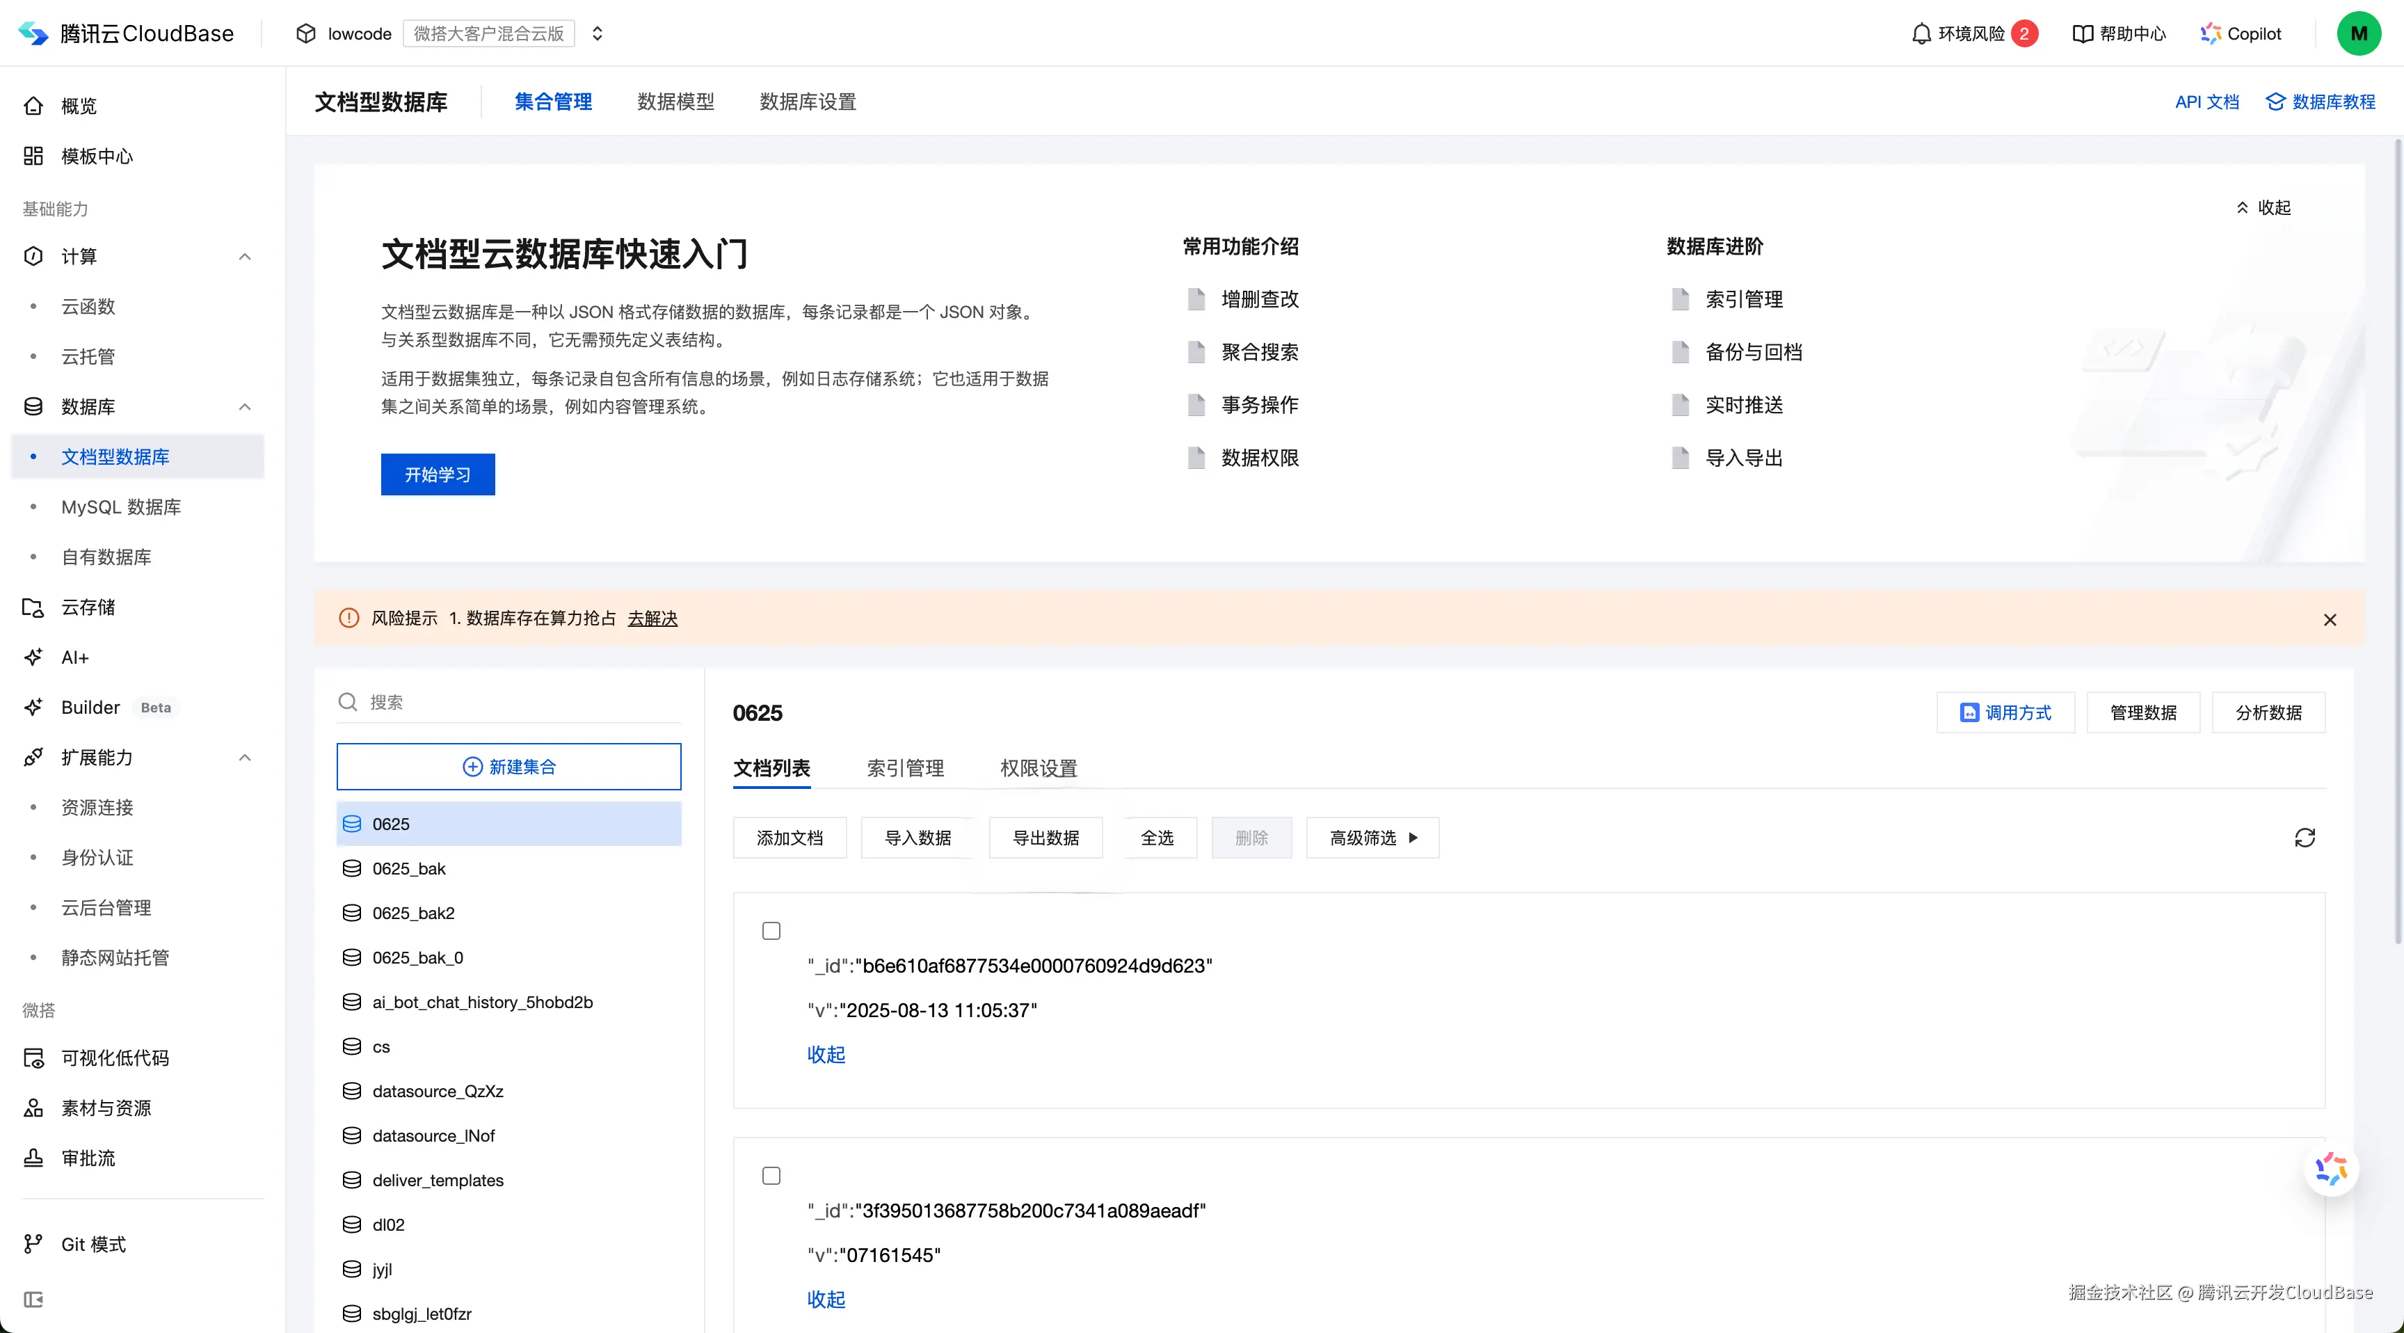
Task: Open 云存储 in the sidebar
Action: click(x=87, y=607)
